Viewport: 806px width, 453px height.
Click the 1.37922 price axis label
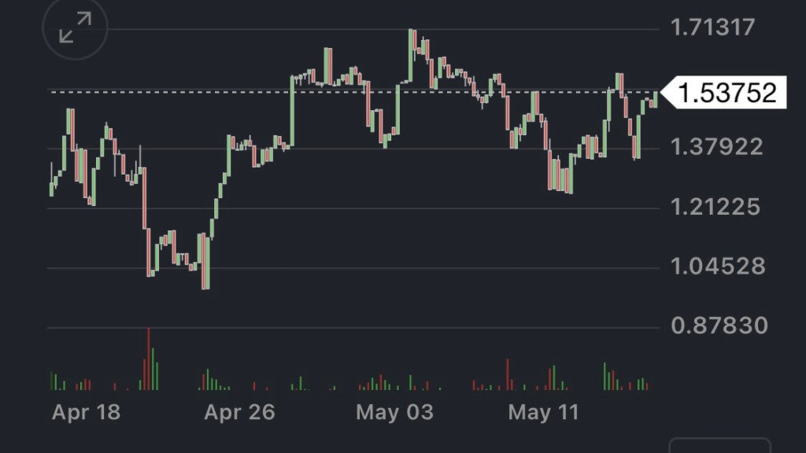pos(716,146)
